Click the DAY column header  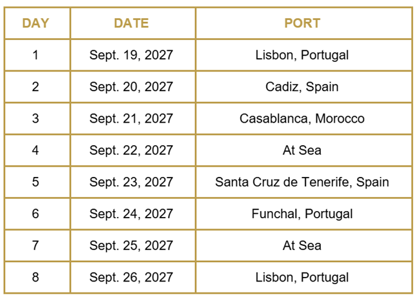[x=36, y=23]
